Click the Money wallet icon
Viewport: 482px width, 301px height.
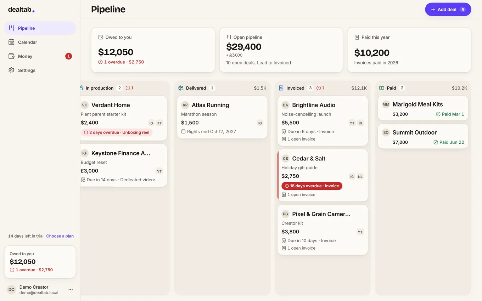point(11,56)
